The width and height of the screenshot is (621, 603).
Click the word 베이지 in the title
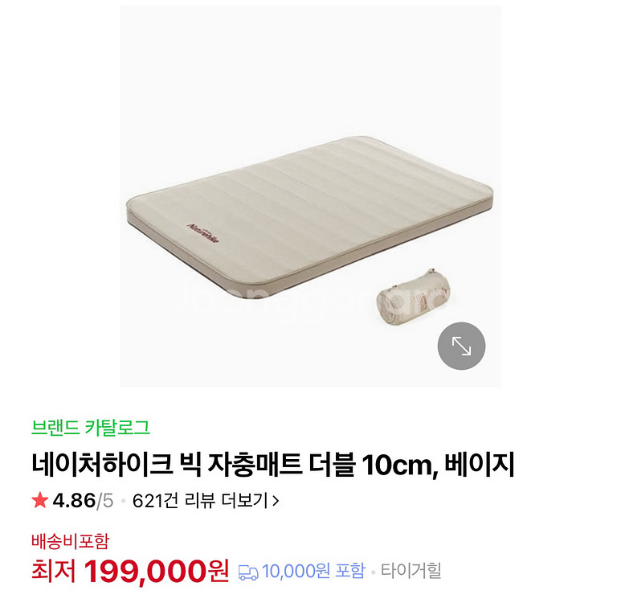(x=480, y=463)
